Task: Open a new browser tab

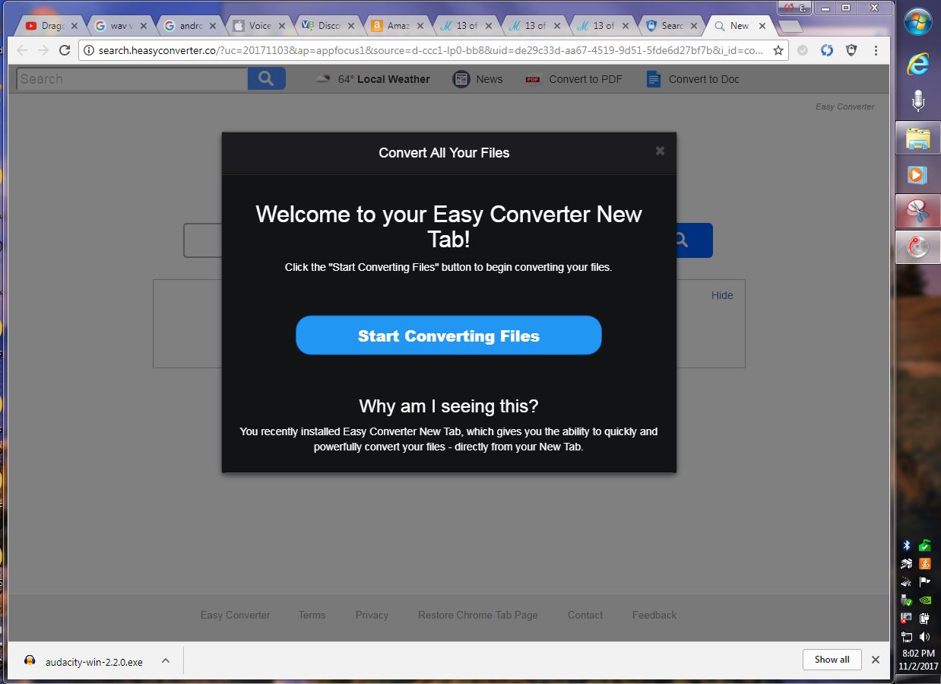Action: (x=791, y=27)
